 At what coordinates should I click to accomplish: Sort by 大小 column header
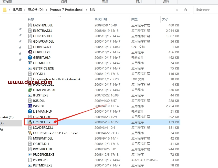tap(165, 19)
